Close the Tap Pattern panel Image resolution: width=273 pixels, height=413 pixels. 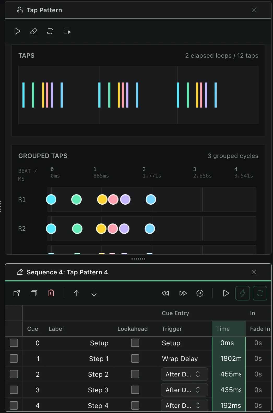[x=254, y=10]
